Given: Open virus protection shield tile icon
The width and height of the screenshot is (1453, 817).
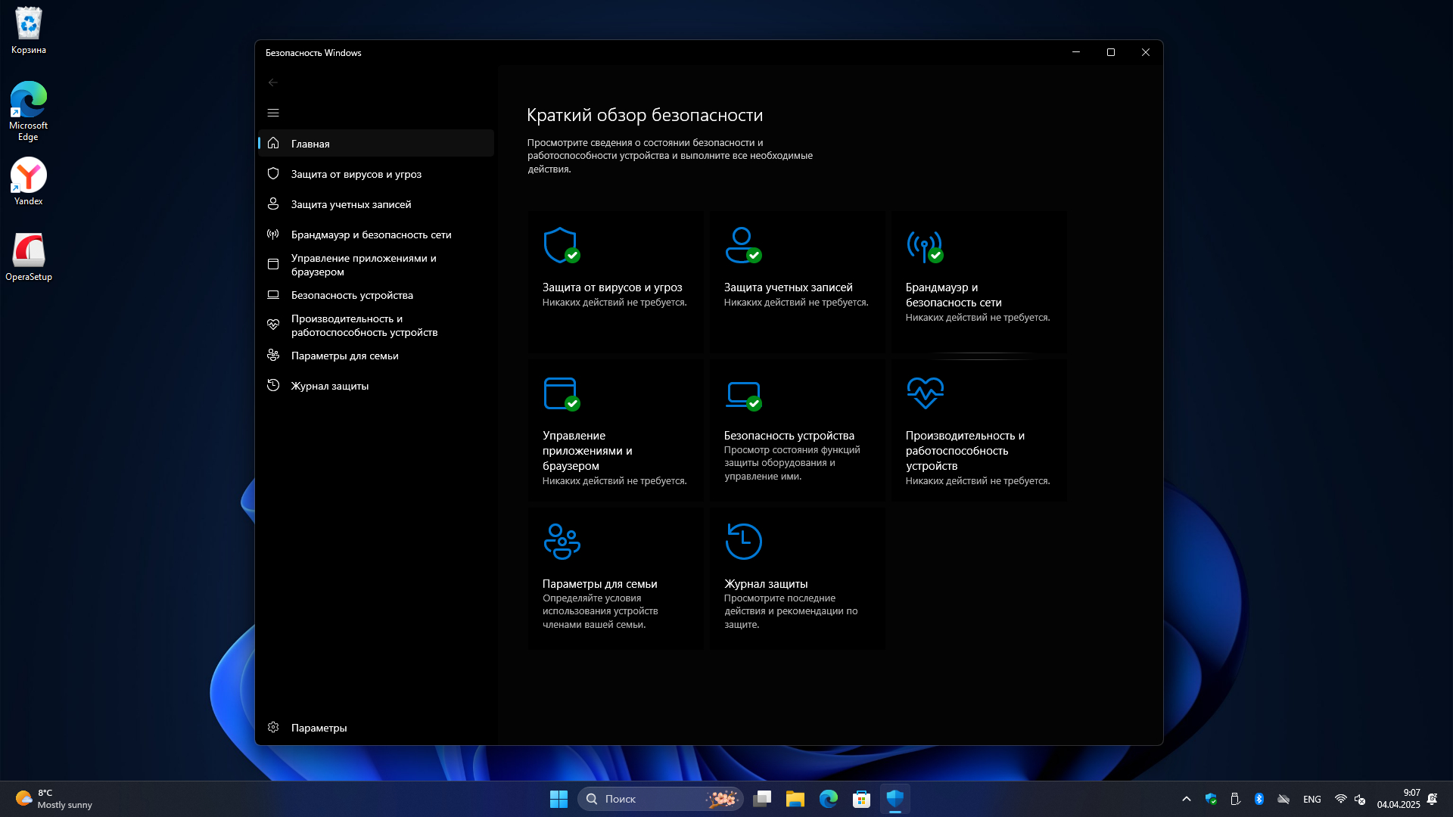Looking at the screenshot, I should [561, 245].
